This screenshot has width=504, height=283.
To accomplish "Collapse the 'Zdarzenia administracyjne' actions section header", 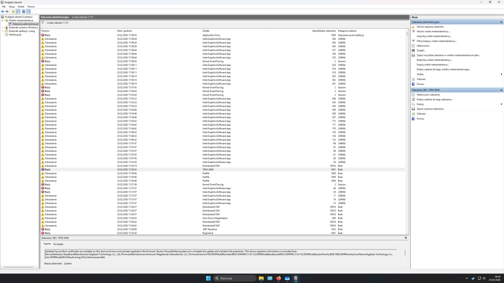I will coord(501,22).
